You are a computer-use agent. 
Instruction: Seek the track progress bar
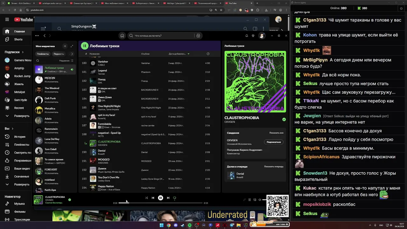tap(161, 203)
